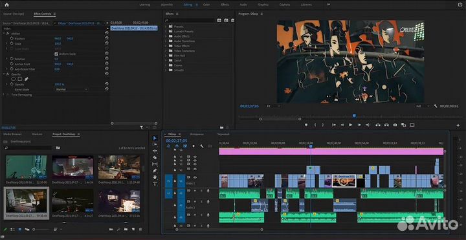Image resolution: width=466 pixels, height=240 pixels.
Task: Select the Hand tool
Action: coord(155,177)
